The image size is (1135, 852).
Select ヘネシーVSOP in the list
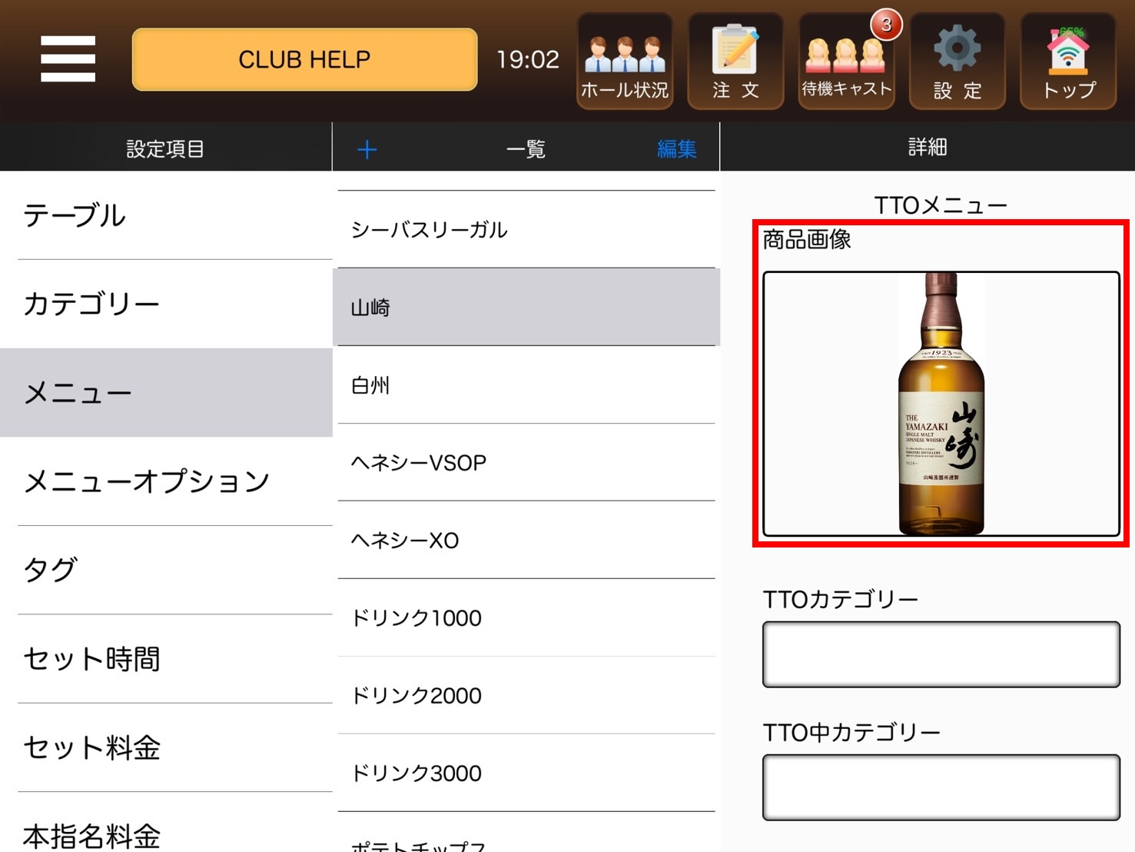(x=526, y=463)
